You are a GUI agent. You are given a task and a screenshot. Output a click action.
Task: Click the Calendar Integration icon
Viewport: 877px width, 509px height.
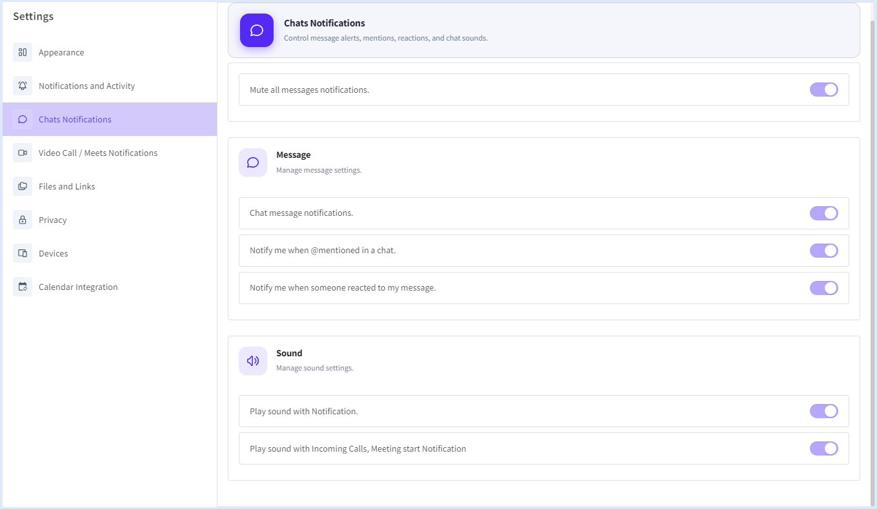(x=23, y=287)
